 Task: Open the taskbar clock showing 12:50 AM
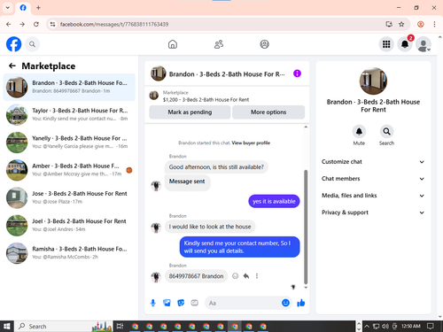410,326
